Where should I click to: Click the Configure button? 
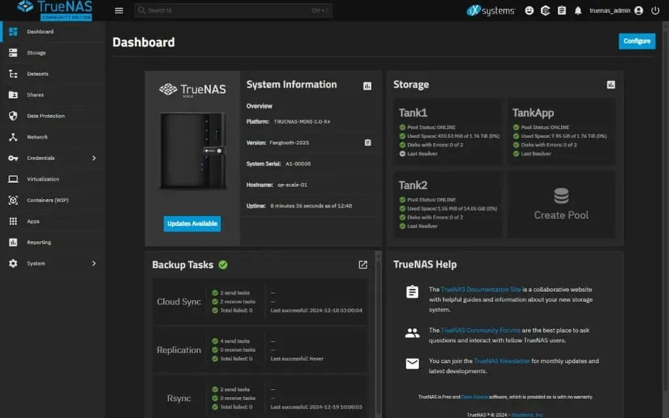click(x=636, y=41)
